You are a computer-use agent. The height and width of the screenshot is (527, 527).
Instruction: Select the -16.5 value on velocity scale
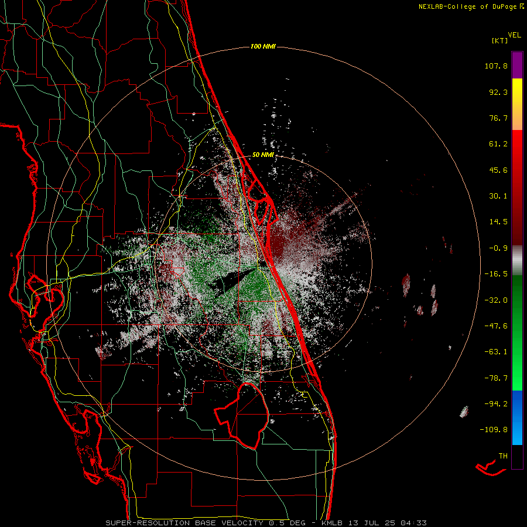(496, 274)
